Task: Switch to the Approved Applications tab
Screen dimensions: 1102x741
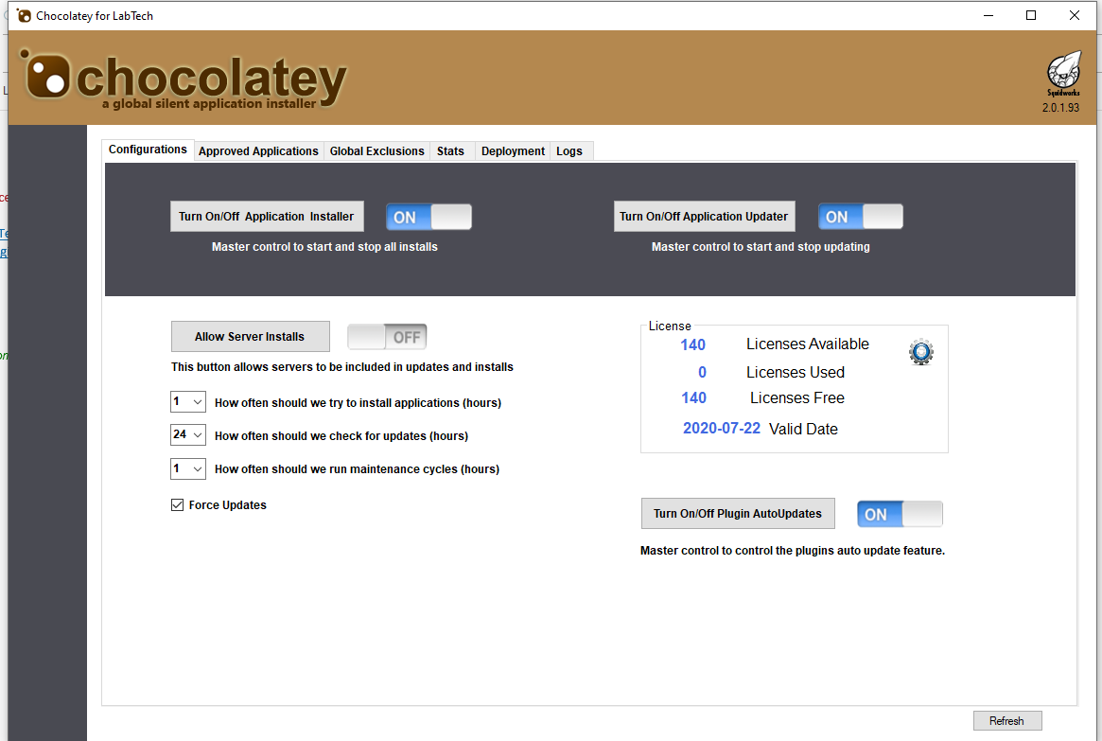Action: (x=258, y=151)
